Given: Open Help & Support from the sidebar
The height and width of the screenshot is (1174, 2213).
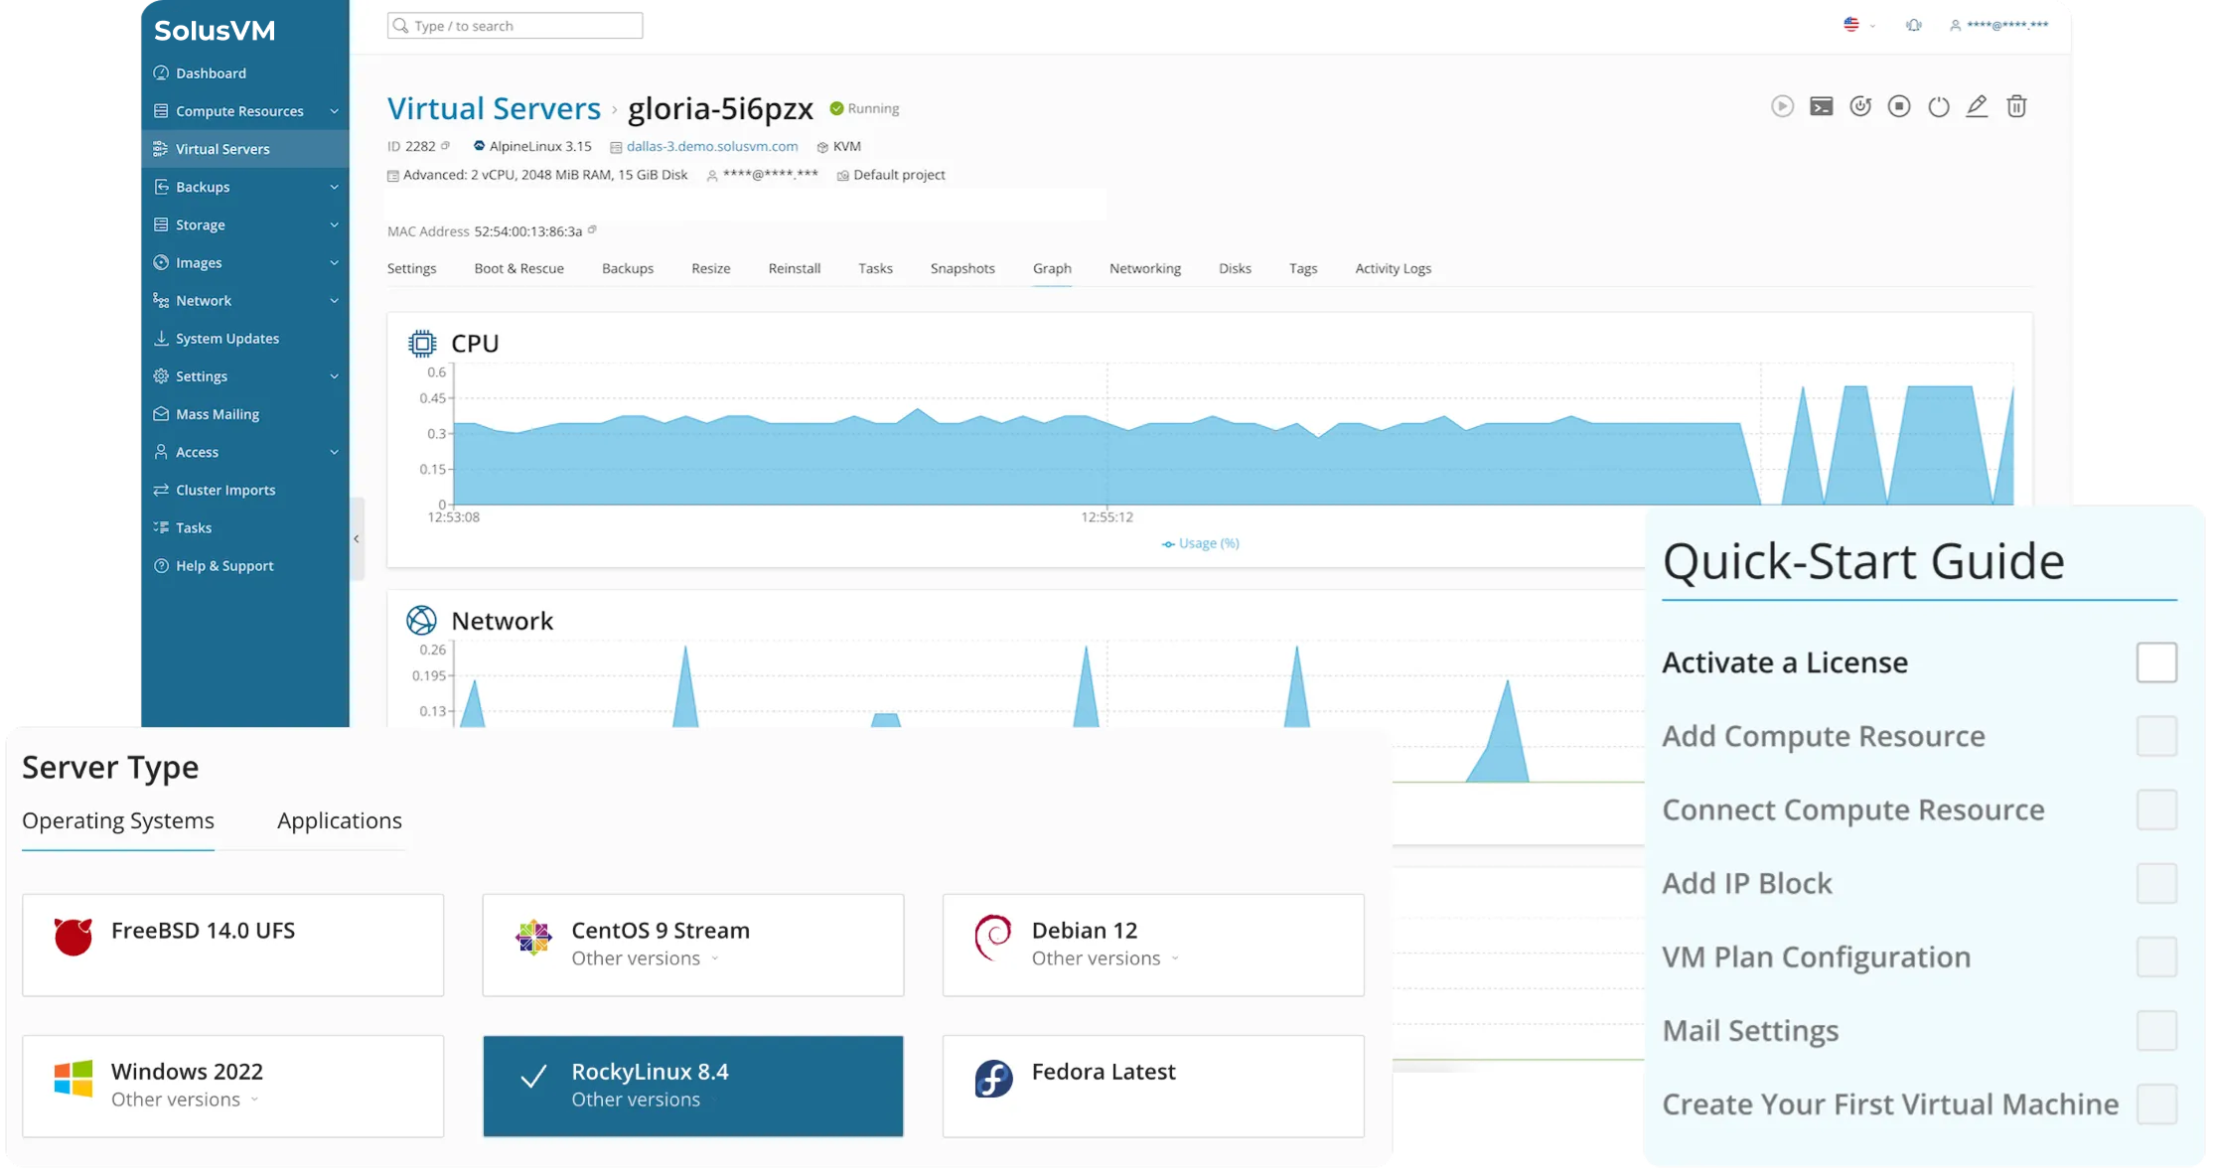Looking at the screenshot, I should (222, 565).
